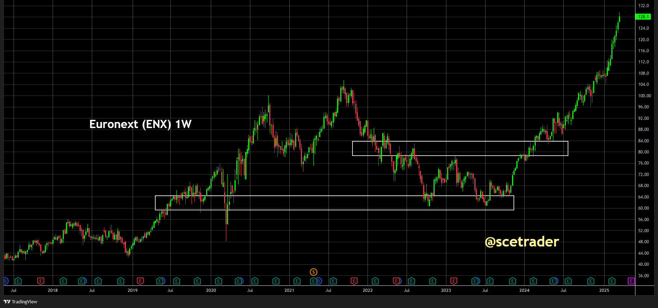658x308 pixels.
Task: Open green earnings marker right after Jul 2018
Action: [98, 281]
